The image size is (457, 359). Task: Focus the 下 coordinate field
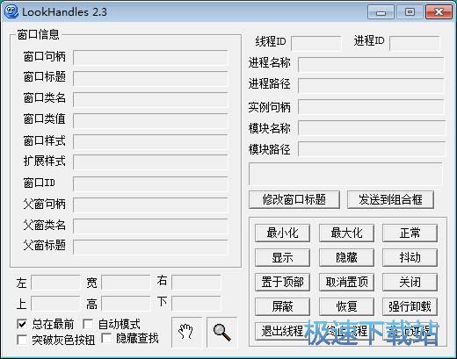(196, 303)
